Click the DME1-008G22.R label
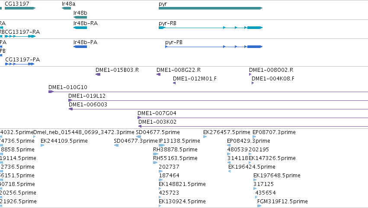 tap(179, 70)
